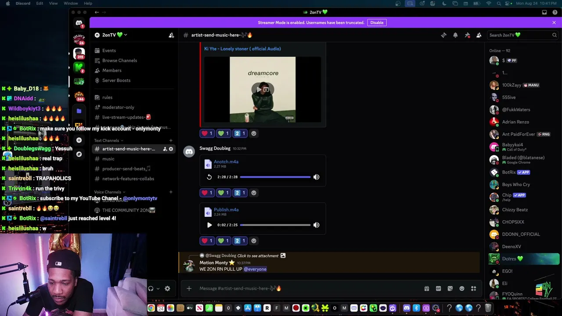The height and width of the screenshot is (316, 562).
Task: Play the Publish.m4a audio
Action: coord(209,225)
